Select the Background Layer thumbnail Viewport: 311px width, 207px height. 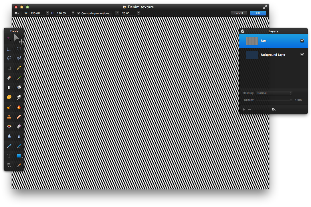tap(252, 55)
